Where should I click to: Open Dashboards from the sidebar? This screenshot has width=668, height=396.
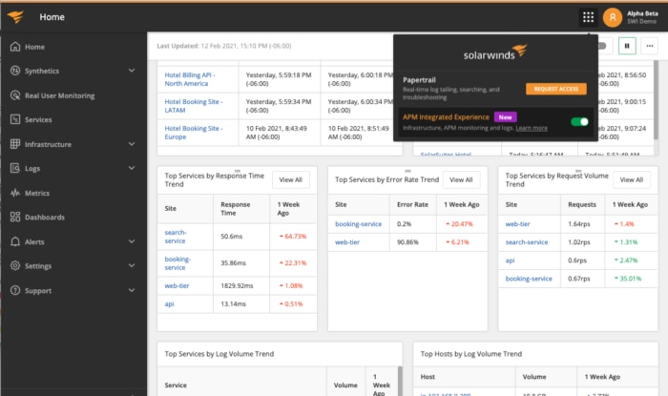pyautogui.click(x=45, y=217)
